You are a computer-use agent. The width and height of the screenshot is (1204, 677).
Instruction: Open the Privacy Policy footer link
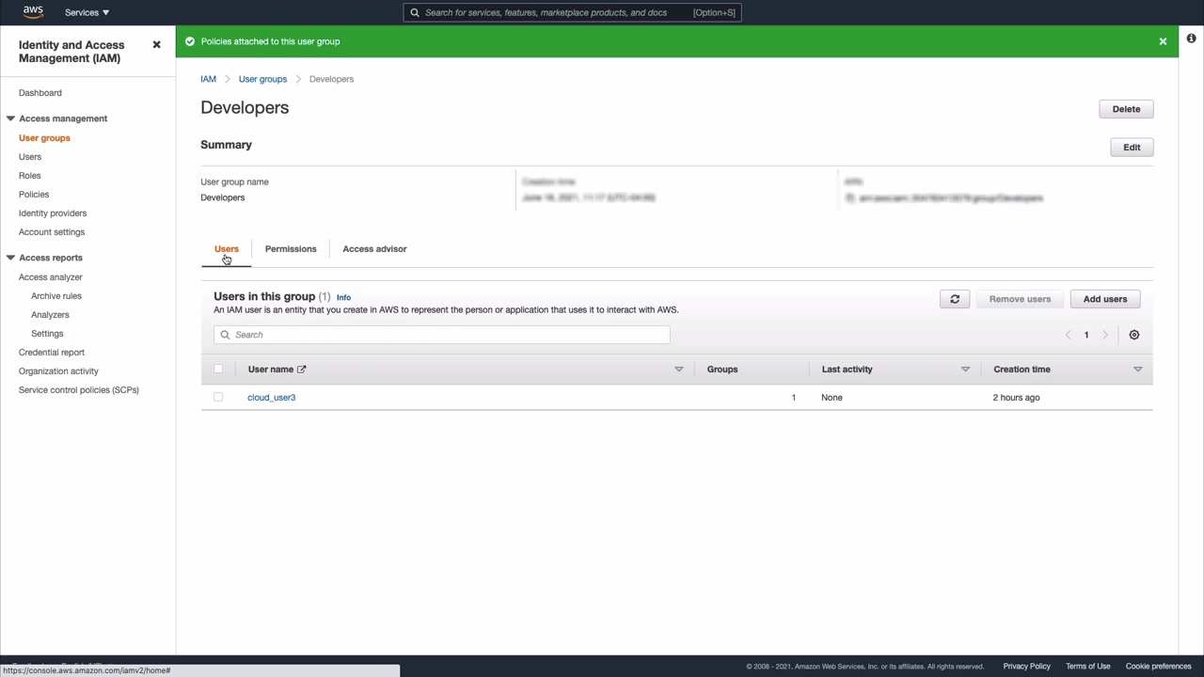pyautogui.click(x=1026, y=667)
